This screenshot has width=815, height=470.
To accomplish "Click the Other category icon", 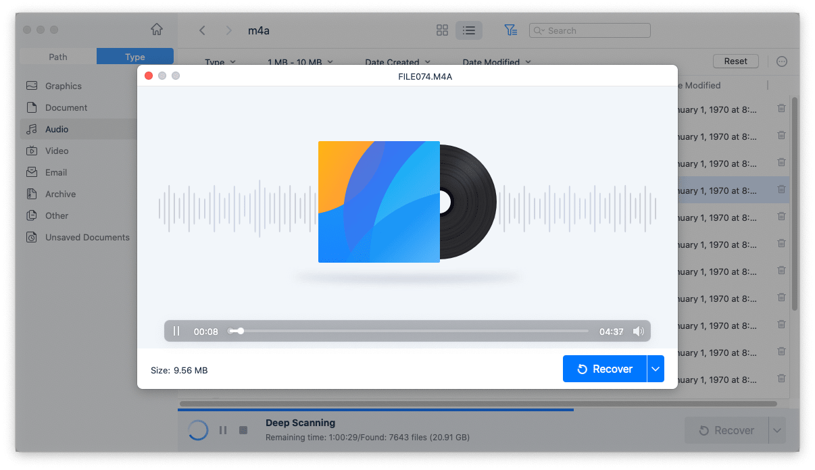I will 32,215.
